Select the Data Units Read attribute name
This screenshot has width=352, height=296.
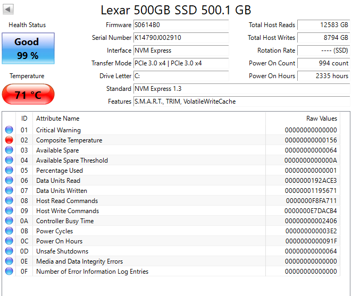tap(58, 181)
